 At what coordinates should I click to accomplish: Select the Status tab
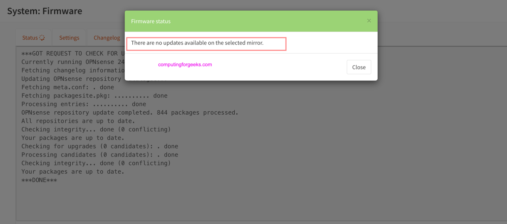pos(30,38)
